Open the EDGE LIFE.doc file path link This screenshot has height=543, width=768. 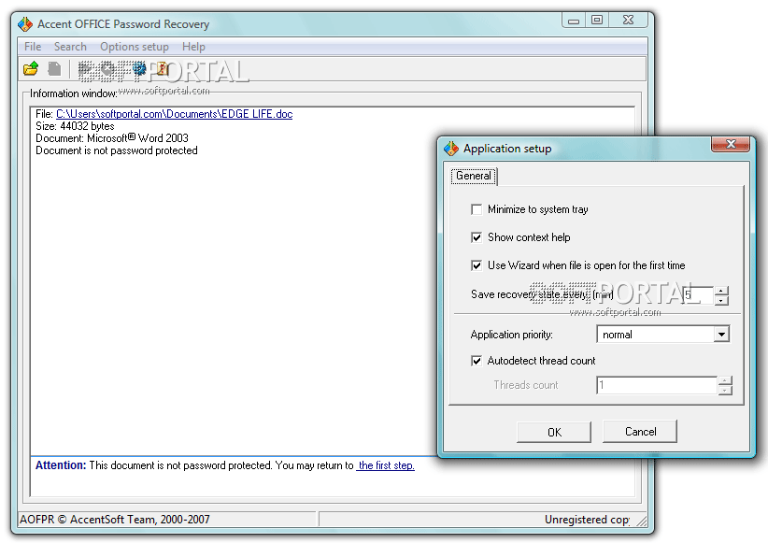175,114
